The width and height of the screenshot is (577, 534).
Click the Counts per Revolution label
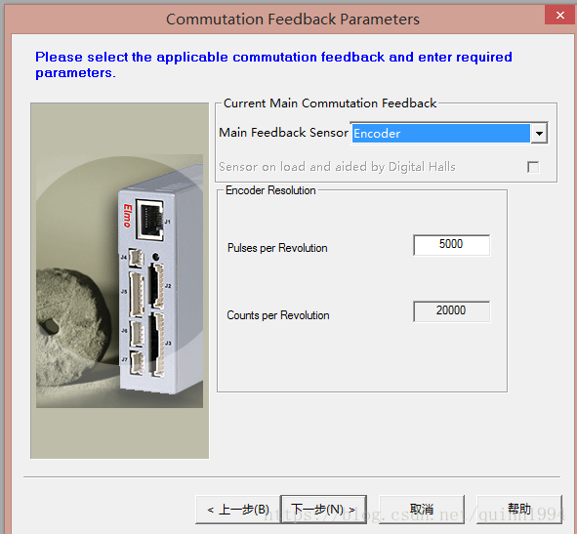click(x=278, y=315)
